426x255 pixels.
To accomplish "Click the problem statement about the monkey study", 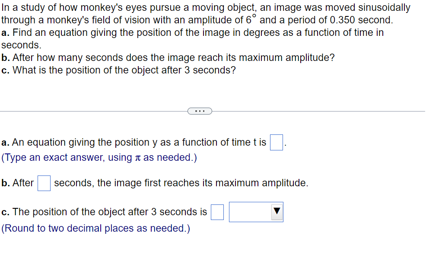I will tap(203, 7).
